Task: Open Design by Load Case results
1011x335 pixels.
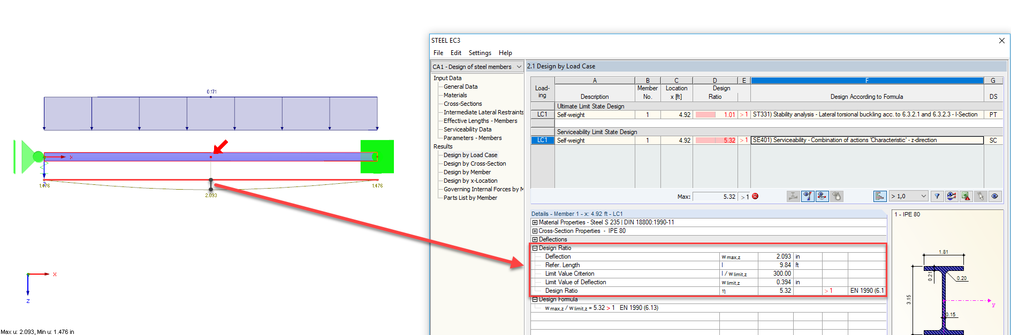Action: click(x=470, y=155)
